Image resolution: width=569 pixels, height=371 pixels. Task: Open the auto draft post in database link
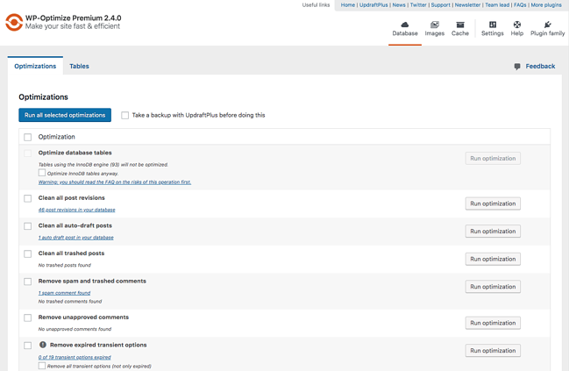click(x=76, y=238)
